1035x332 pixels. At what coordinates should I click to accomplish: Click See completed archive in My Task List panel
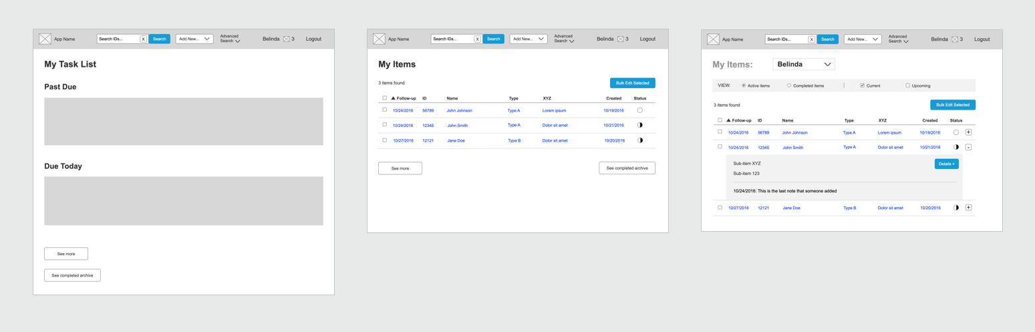click(72, 275)
